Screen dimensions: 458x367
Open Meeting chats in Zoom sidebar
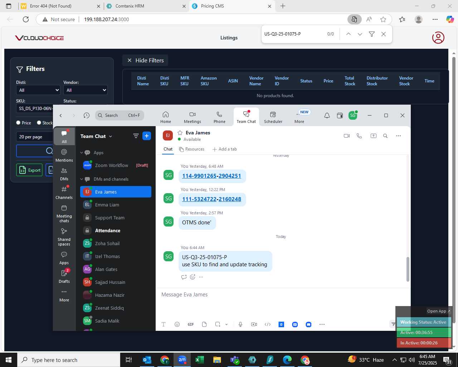(64, 214)
